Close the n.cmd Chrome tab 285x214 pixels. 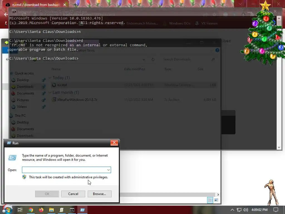pos(65,5)
